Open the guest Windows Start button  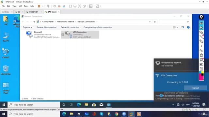4,105
